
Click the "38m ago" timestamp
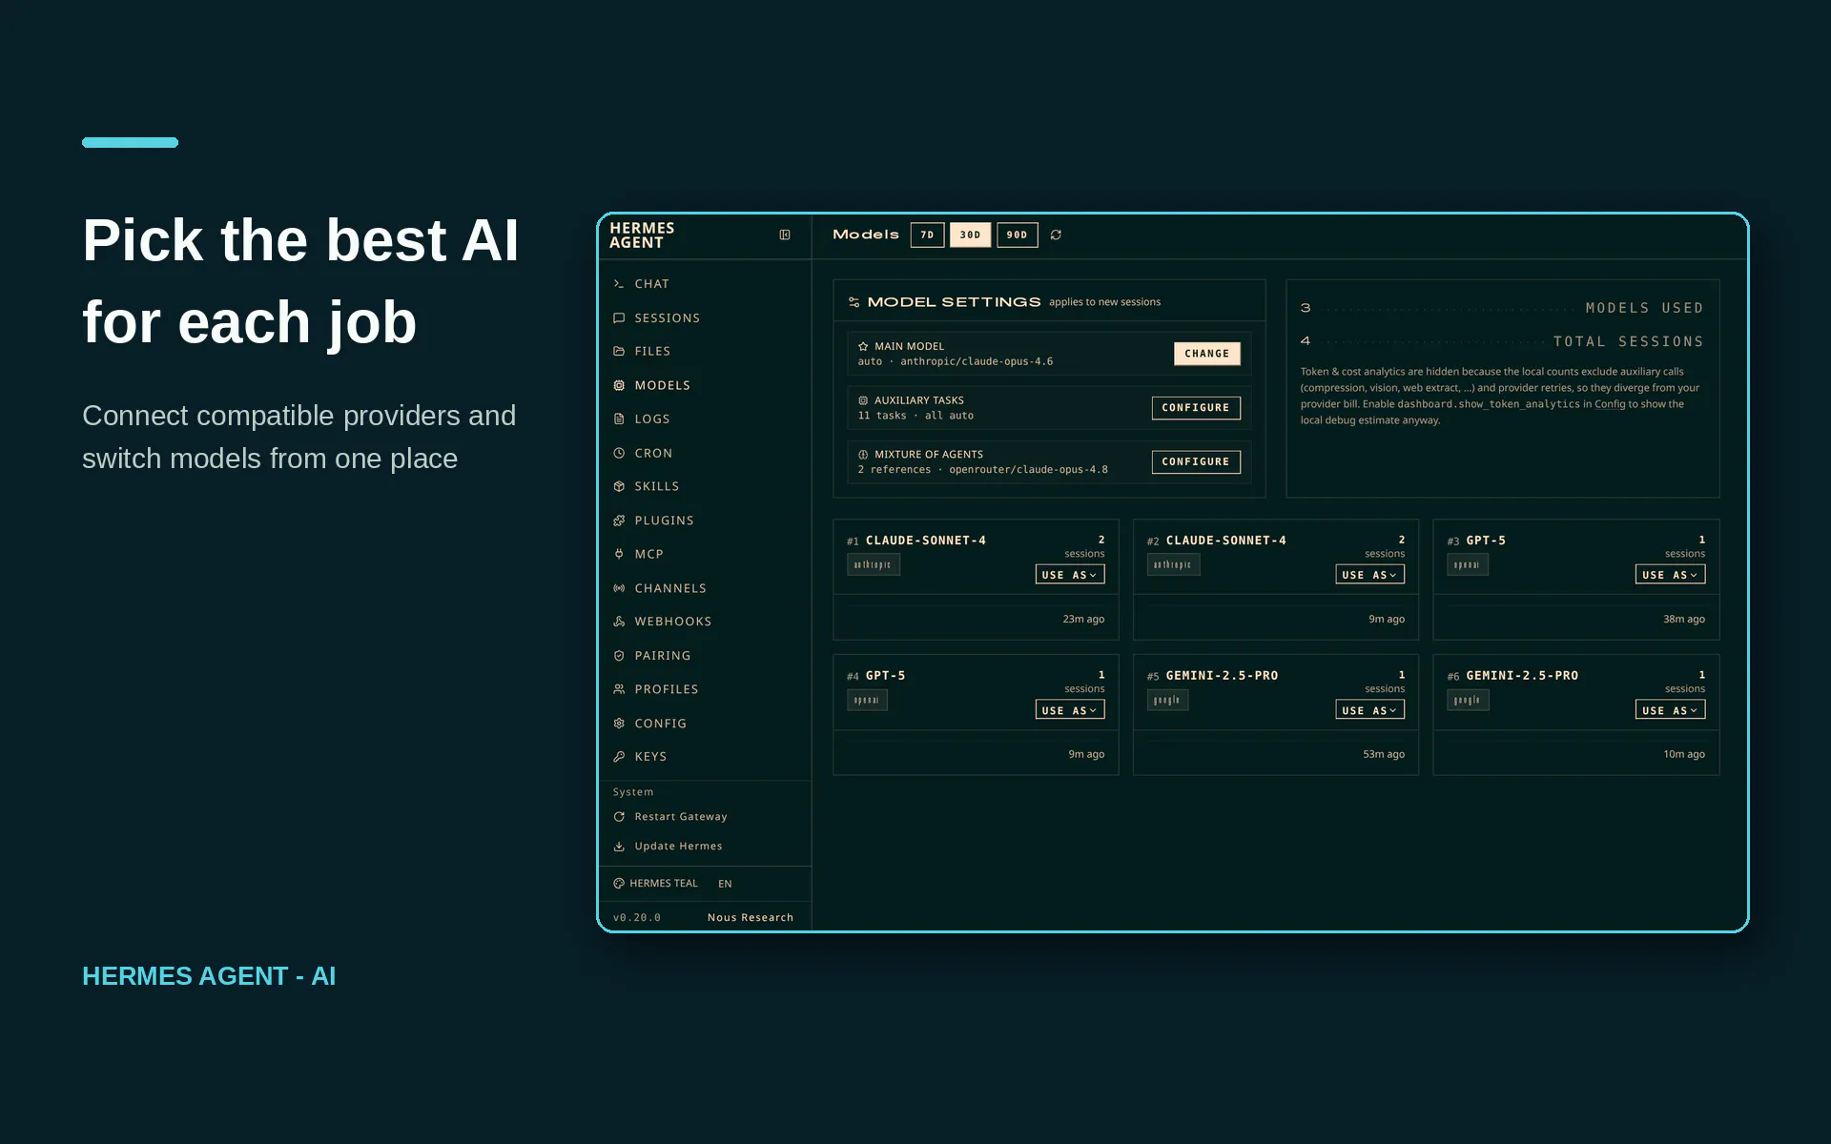coord(1684,620)
